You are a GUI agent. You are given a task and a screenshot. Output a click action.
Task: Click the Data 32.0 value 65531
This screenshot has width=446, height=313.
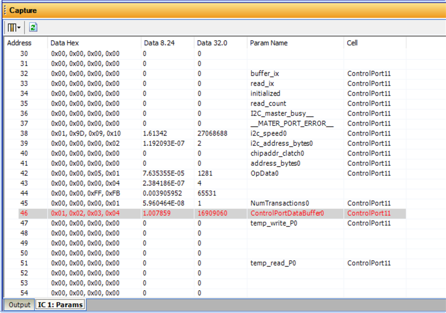207,194
